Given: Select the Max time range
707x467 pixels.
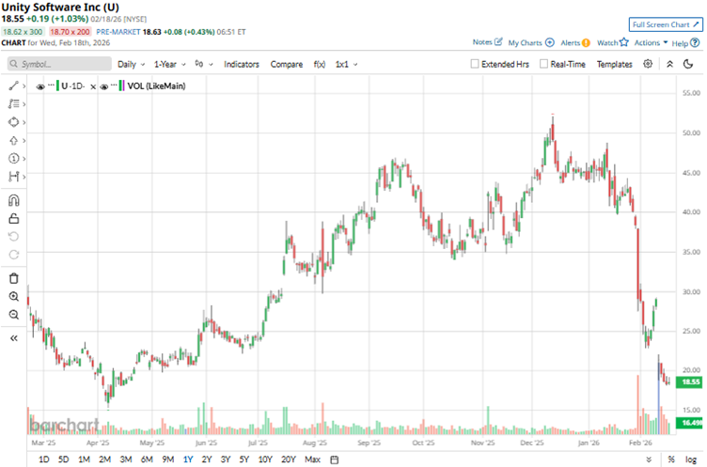Looking at the screenshot, I should [312, 459].
